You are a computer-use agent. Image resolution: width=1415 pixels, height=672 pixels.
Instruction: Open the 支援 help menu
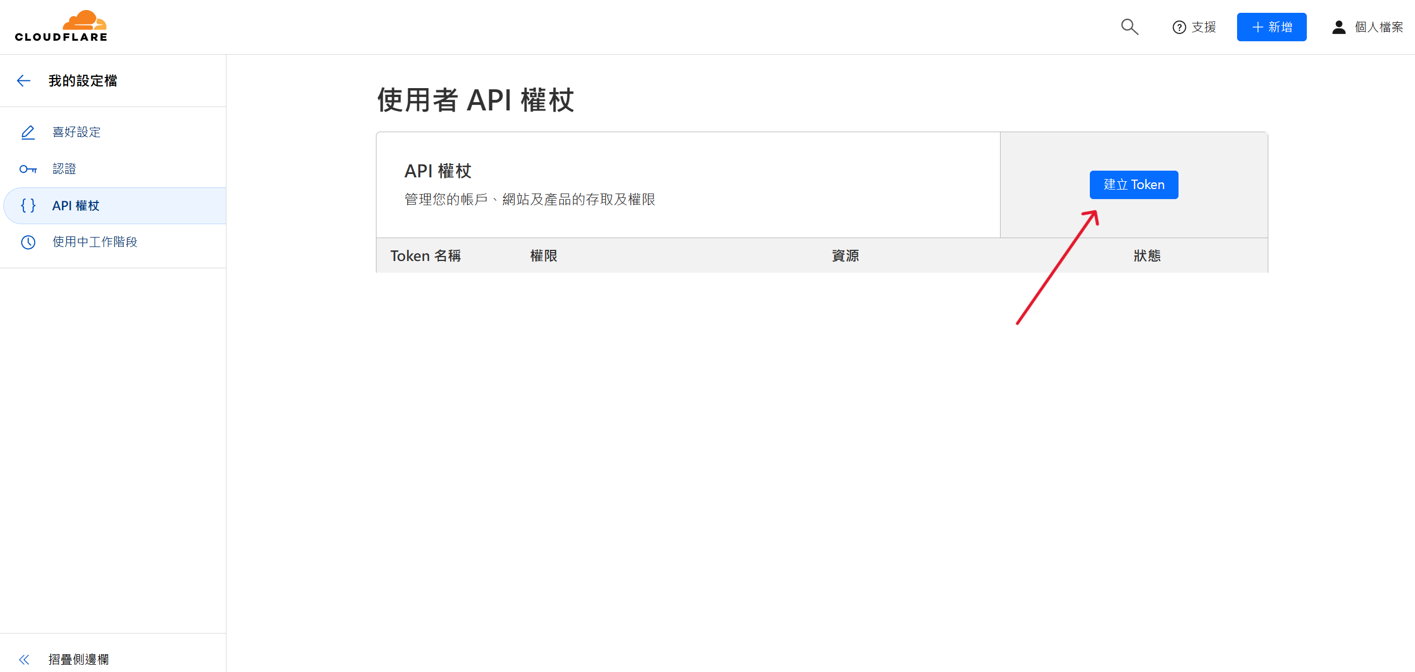pos(1194,27)
